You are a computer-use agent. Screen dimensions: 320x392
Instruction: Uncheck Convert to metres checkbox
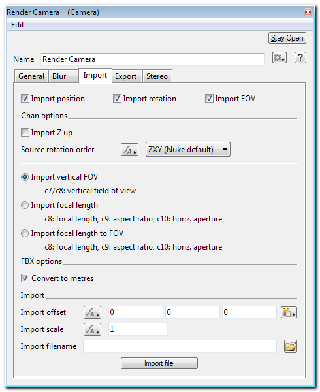[x=25, y=278]
